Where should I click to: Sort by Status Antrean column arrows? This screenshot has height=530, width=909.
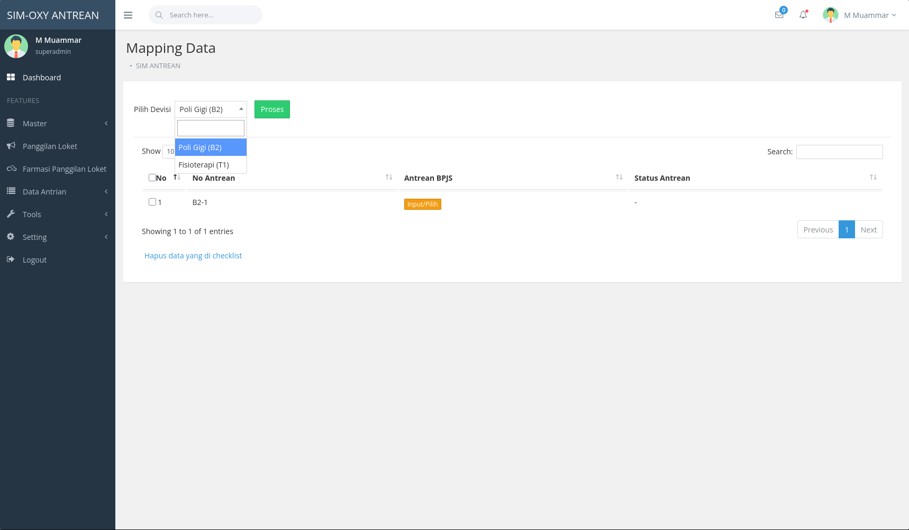tap(873, 178)
